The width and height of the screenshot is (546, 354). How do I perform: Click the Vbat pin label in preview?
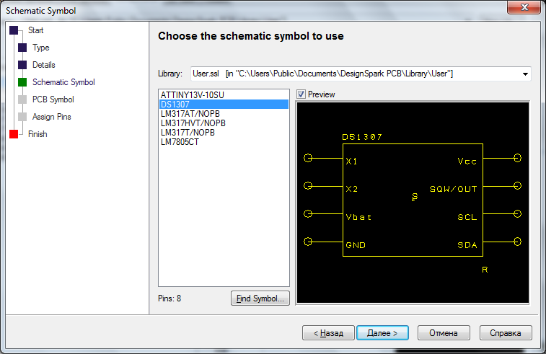point(358,217)
